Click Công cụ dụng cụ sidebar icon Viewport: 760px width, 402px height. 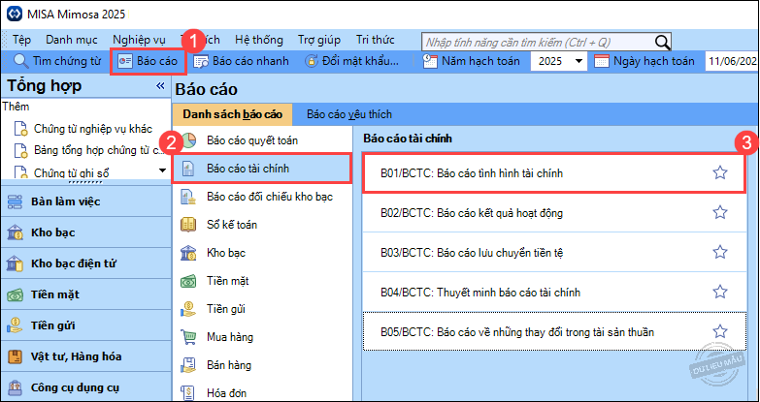16,387
